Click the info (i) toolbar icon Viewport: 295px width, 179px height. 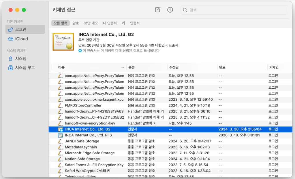(x=170, y=10)
